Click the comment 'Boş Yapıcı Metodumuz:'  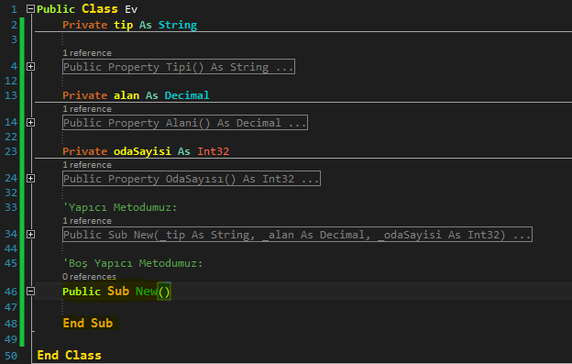[x=133, y=263]
